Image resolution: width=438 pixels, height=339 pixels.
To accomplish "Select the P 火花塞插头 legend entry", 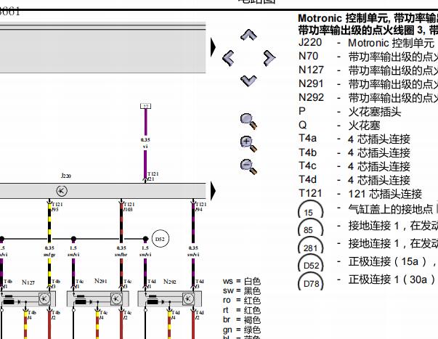I will [x=349, y=111].
